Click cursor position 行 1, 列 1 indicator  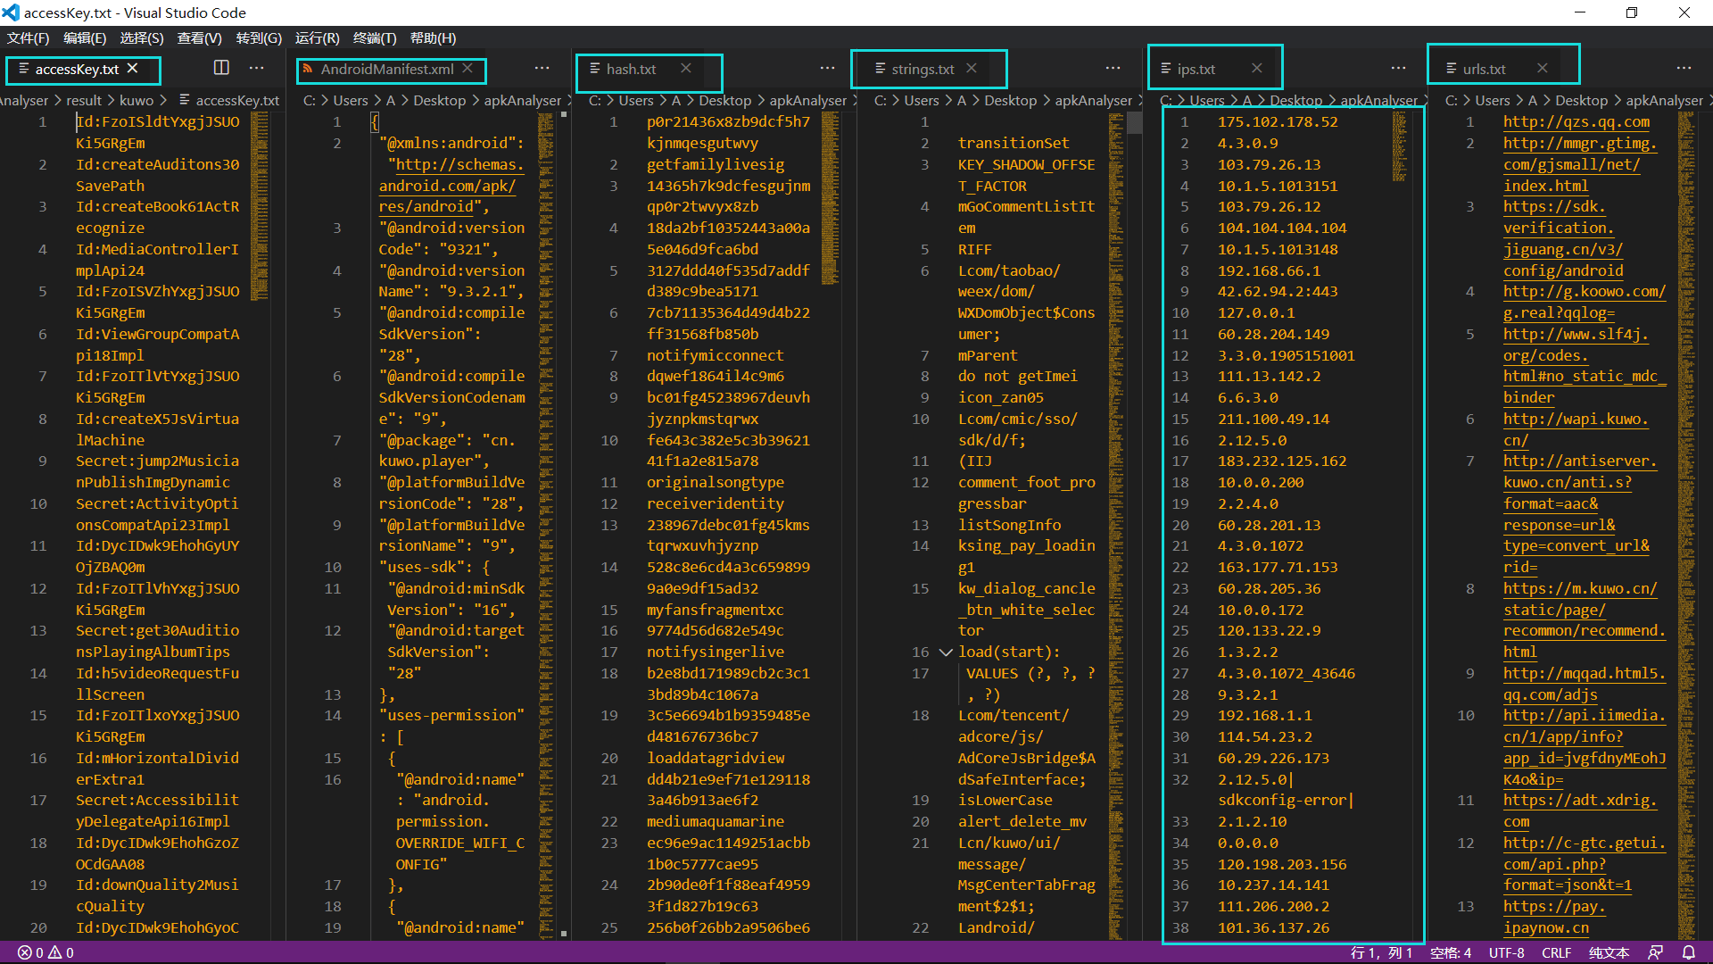point(1381,952)
